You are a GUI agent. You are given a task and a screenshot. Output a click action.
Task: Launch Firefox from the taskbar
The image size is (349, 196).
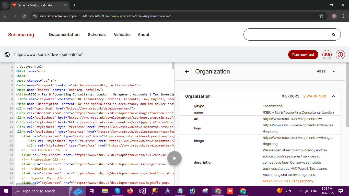[130, 191]
